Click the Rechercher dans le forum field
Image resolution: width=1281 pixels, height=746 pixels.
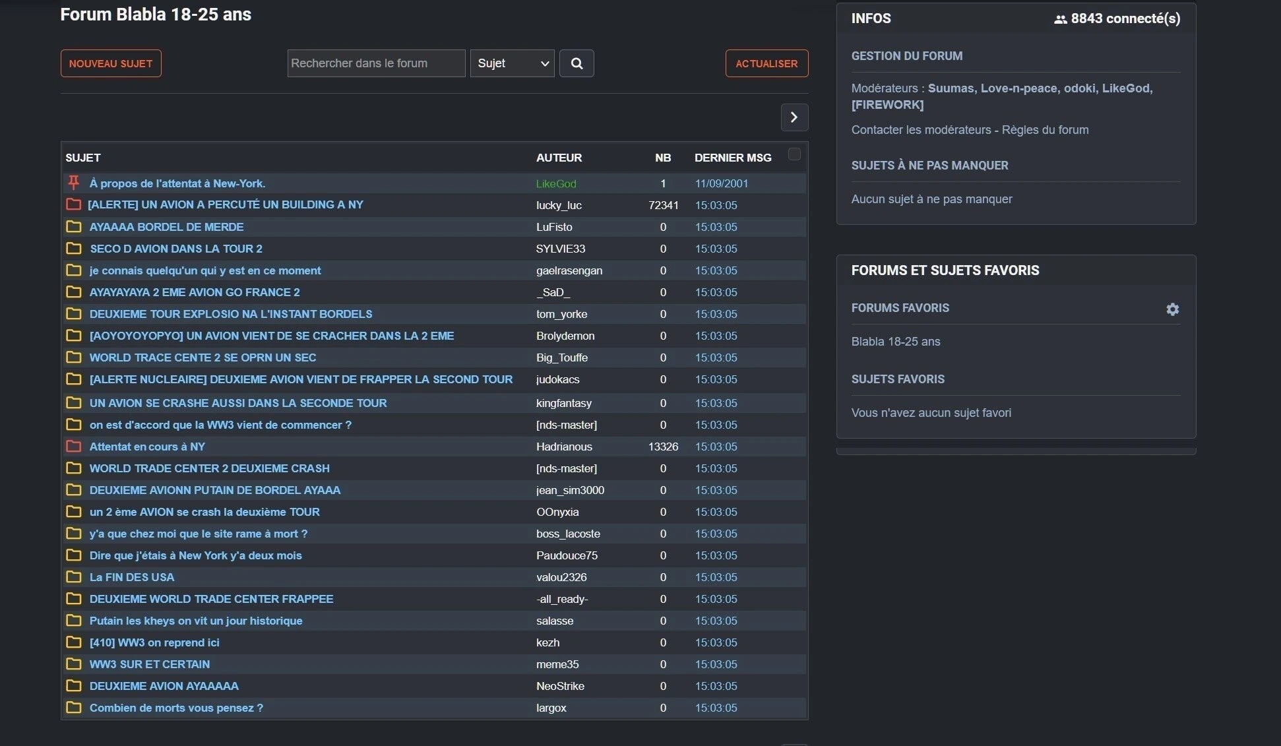pyautogui.click(x=376, y=63)
